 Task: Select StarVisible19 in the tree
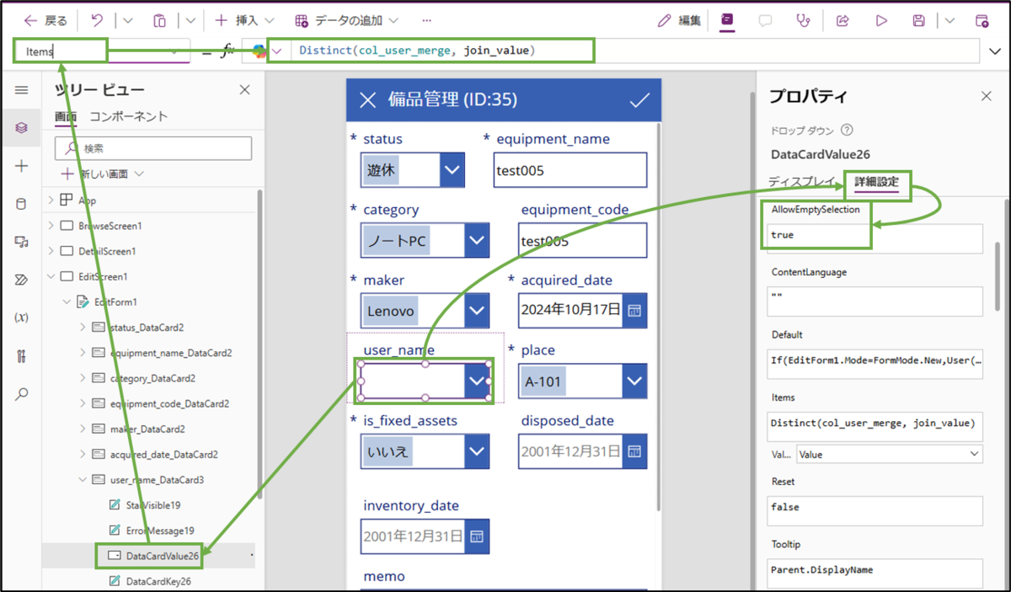tap(153, 504)
